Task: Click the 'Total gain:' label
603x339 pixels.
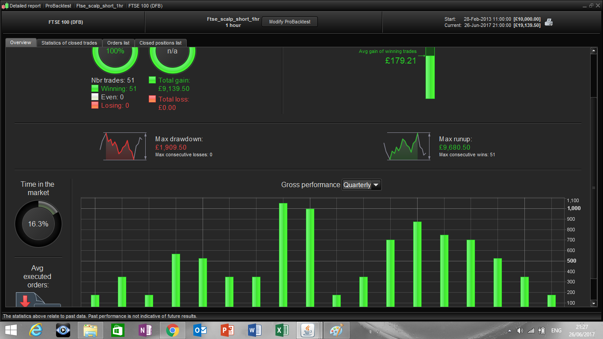Action: (174, 80)
